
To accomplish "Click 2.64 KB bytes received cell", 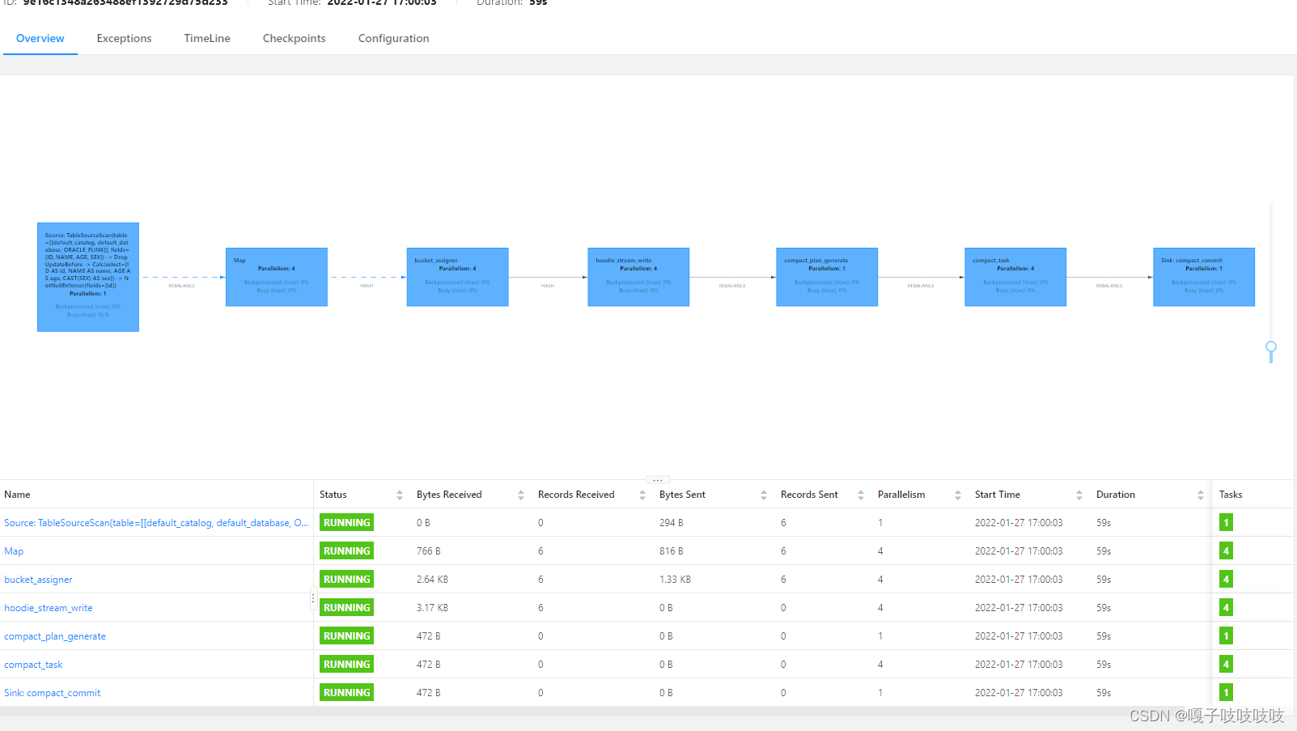I will click(432, 580).
